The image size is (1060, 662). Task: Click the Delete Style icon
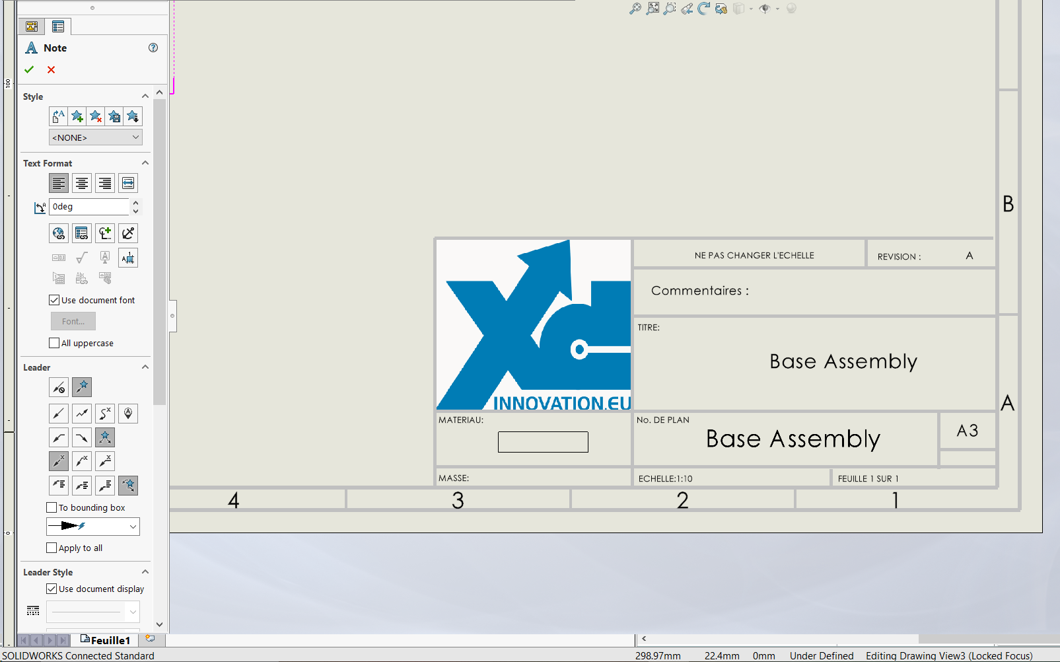click(96, 117)
